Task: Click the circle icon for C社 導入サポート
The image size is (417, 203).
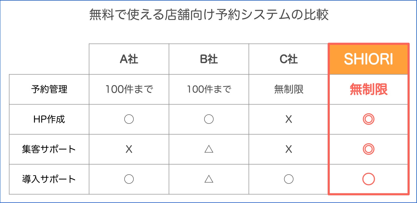Action: tap(289, 179)
